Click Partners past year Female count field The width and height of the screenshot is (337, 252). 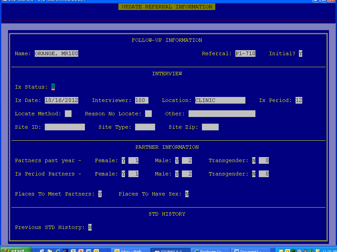click(x=133, y=160)
